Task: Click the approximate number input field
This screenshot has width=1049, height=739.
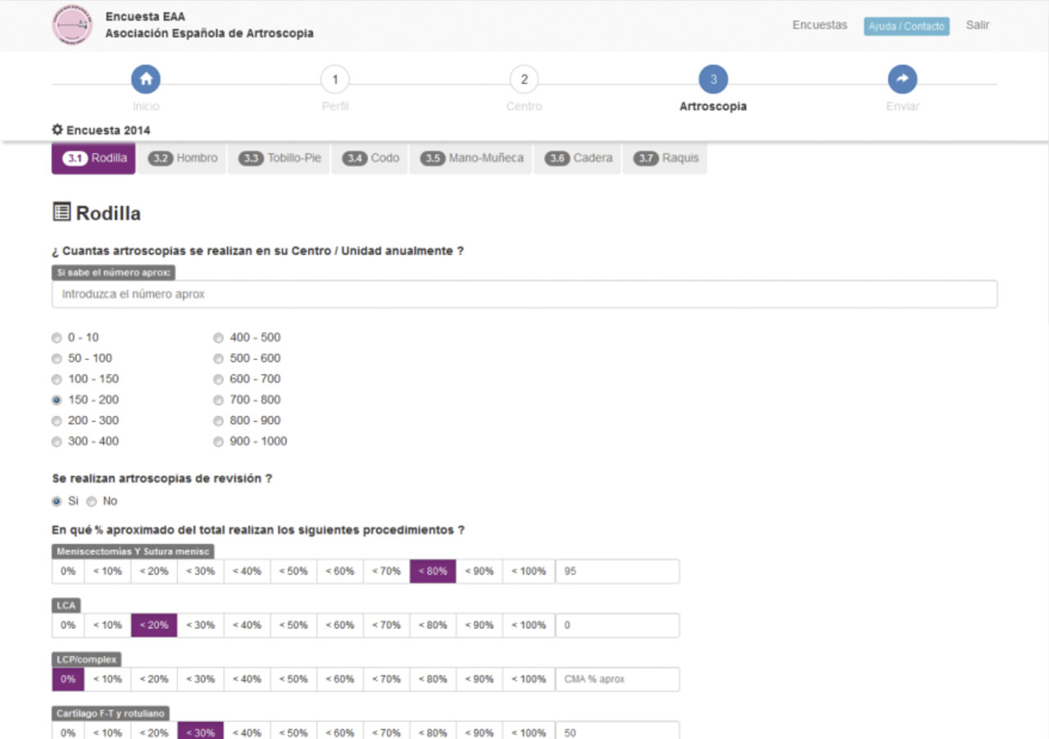Action: click(x=524, y=294)
